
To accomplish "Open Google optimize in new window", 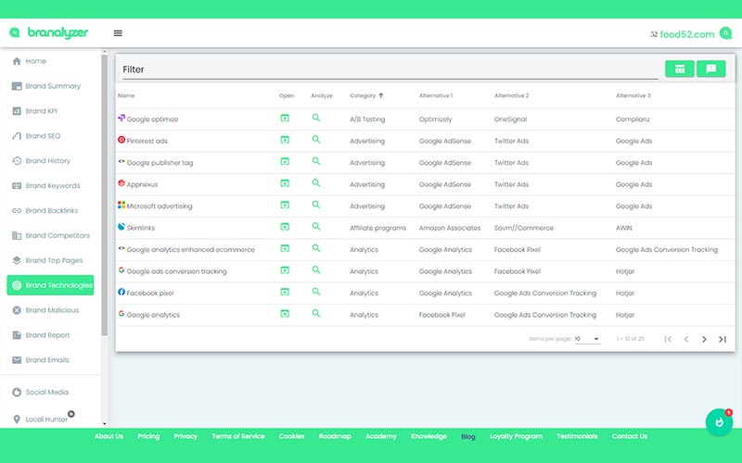I will (x=285, y=119).
